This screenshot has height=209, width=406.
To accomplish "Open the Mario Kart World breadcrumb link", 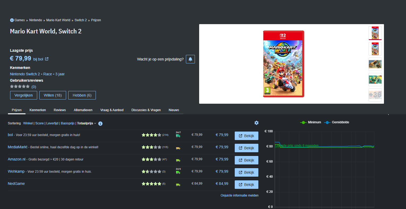I will coord(58,20).
